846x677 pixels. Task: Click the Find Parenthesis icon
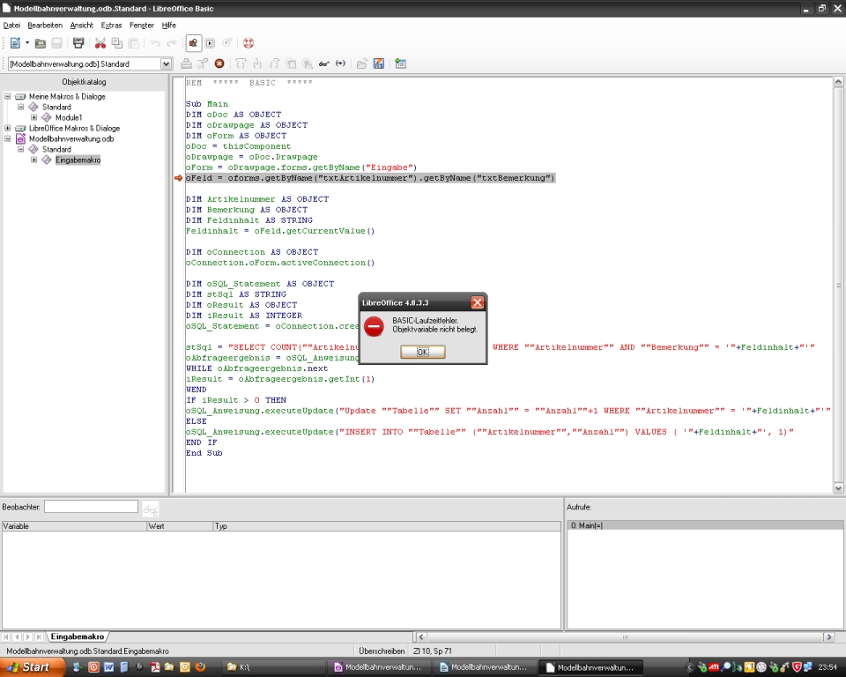(x=340, y=63)
